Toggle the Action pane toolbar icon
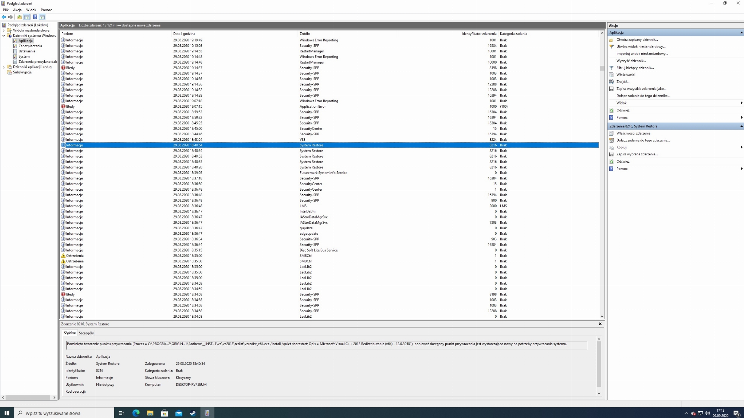744x418 pixels. pos(42,17)
